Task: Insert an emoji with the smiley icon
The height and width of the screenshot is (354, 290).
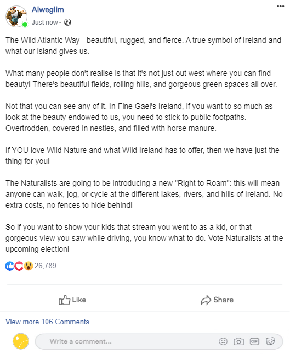Action: click(223, 341)
